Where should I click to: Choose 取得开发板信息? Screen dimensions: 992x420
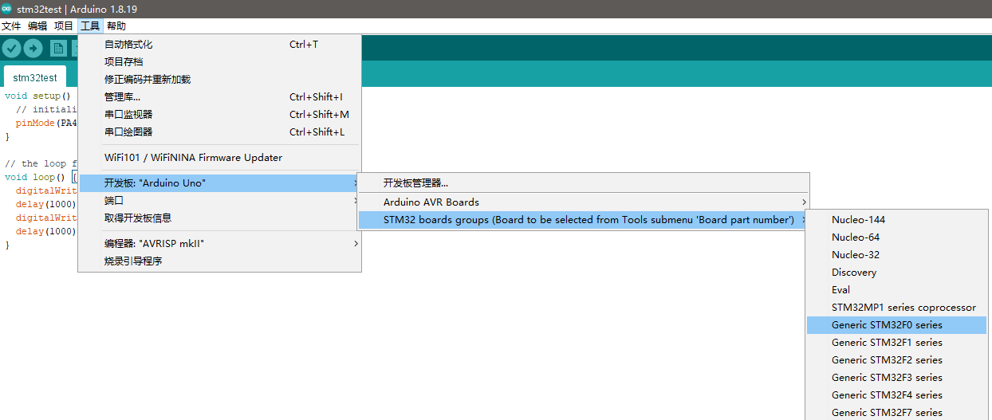pos(219,218)
